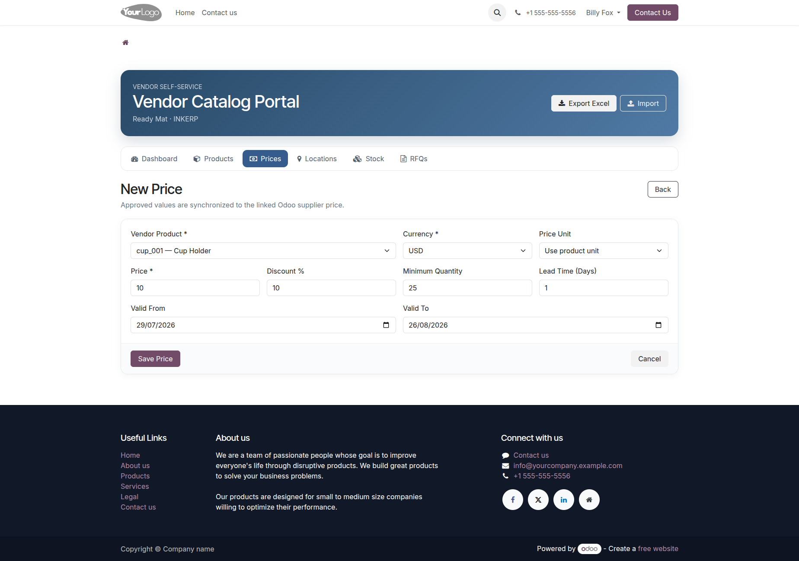Open Valid From calendar picker icon
The height and width of the screenshot is (561, 799).
point(386,325)
